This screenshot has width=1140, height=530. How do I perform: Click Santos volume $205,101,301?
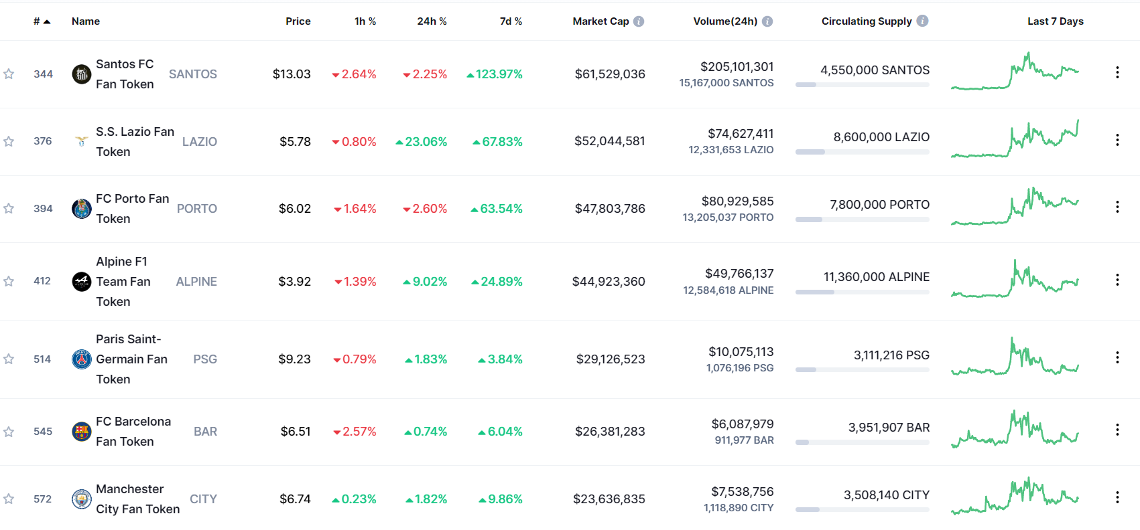click(x=737, y=67)
